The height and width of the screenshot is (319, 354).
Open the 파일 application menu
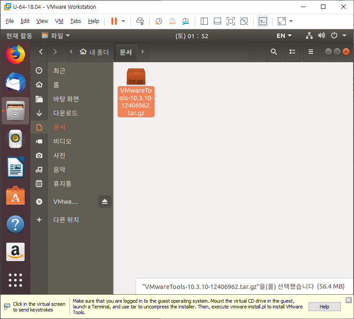click(x=56, y=36)
